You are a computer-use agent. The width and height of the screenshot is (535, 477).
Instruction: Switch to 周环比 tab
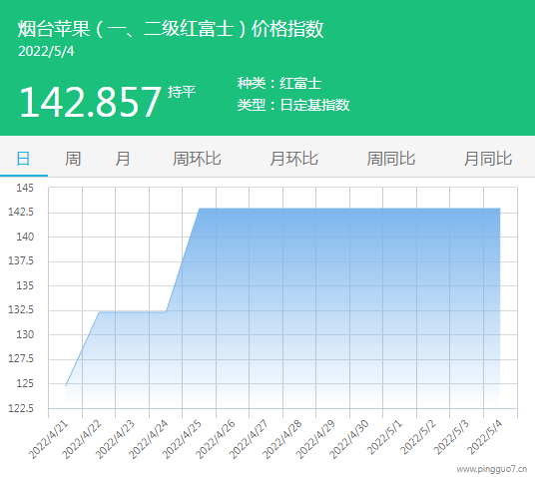tap(197, 159)
